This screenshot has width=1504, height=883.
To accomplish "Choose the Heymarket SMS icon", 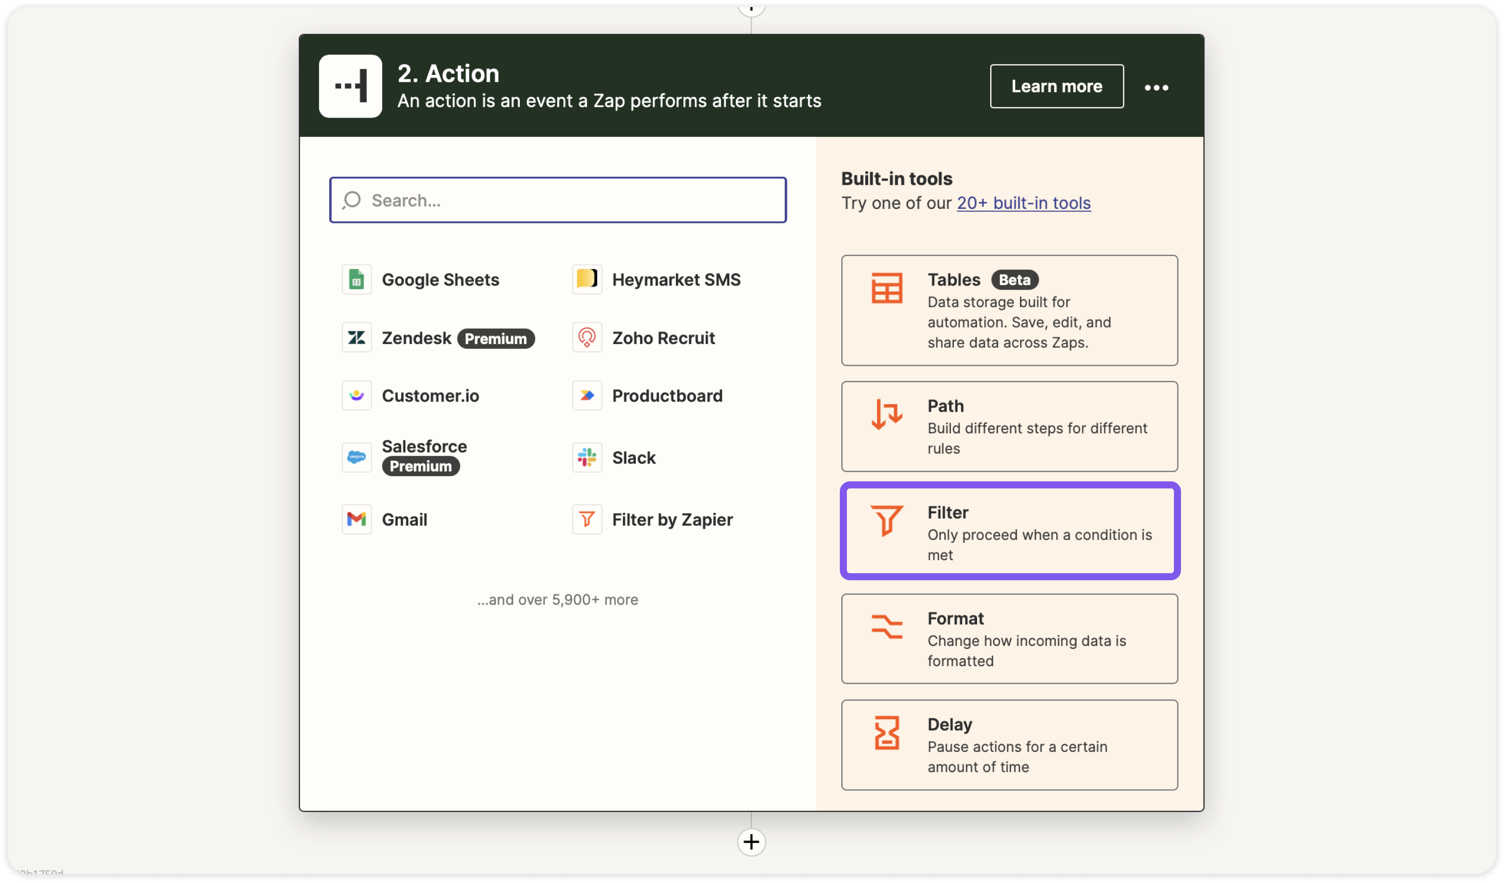I will pos(586,279).
